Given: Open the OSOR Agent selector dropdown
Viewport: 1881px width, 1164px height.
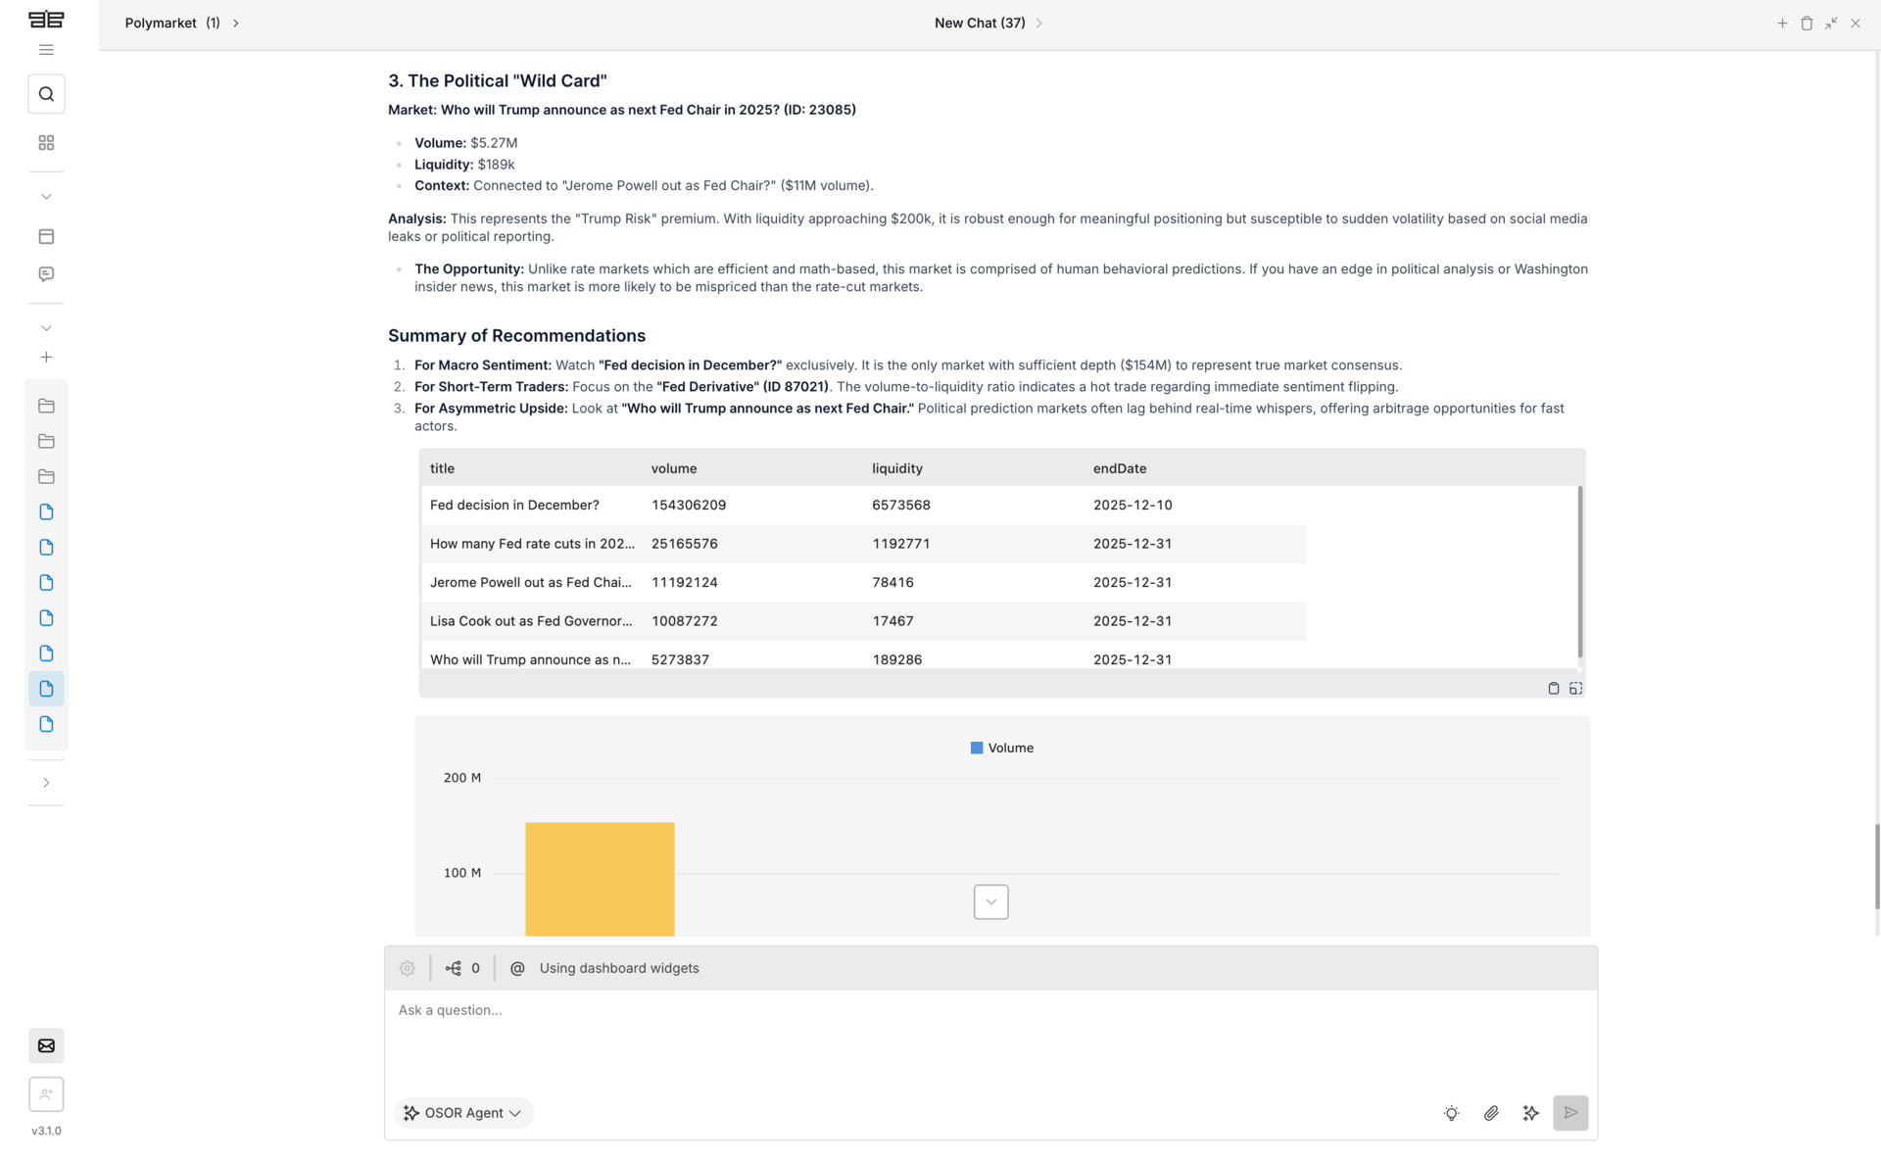Looking at the screenshot, I should (x=462, y=1113).
